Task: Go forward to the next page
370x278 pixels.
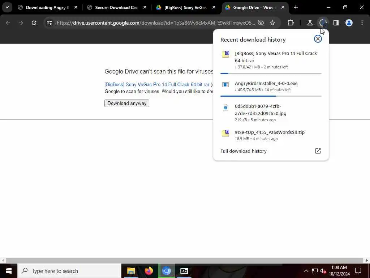Action: pos(21,23)
